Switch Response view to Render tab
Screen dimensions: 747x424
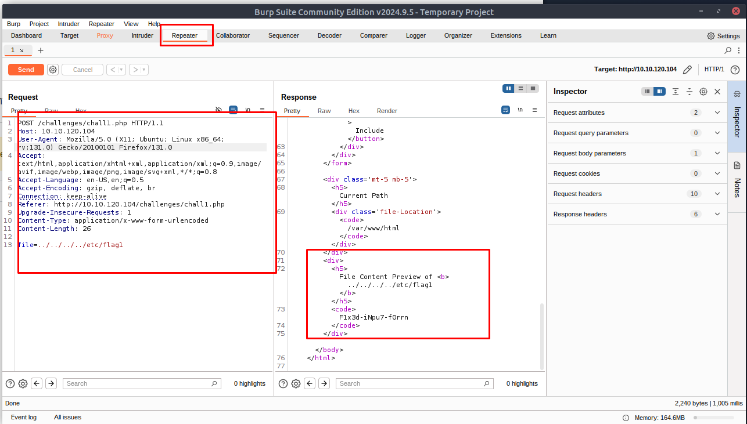pyautogui.click(x=387, y=111)
